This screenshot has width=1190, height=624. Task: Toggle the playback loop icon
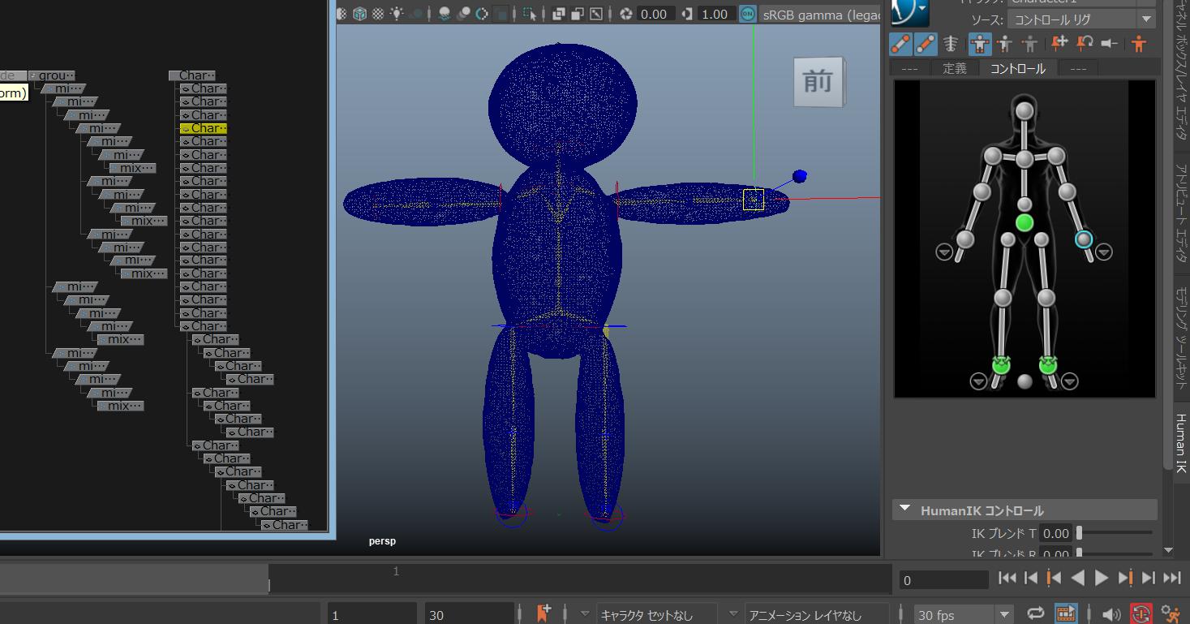click(x=1036, y=614)
